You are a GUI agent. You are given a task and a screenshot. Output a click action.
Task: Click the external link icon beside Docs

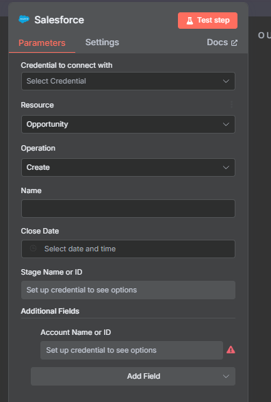234,43
